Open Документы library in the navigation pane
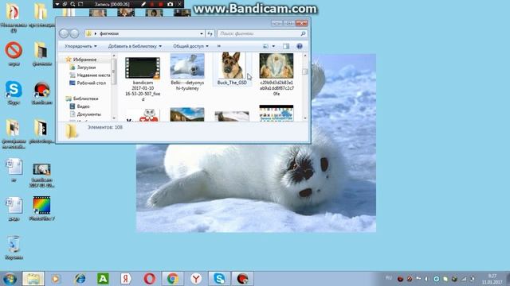Screen dimensions: 510x286 (85, 114)
